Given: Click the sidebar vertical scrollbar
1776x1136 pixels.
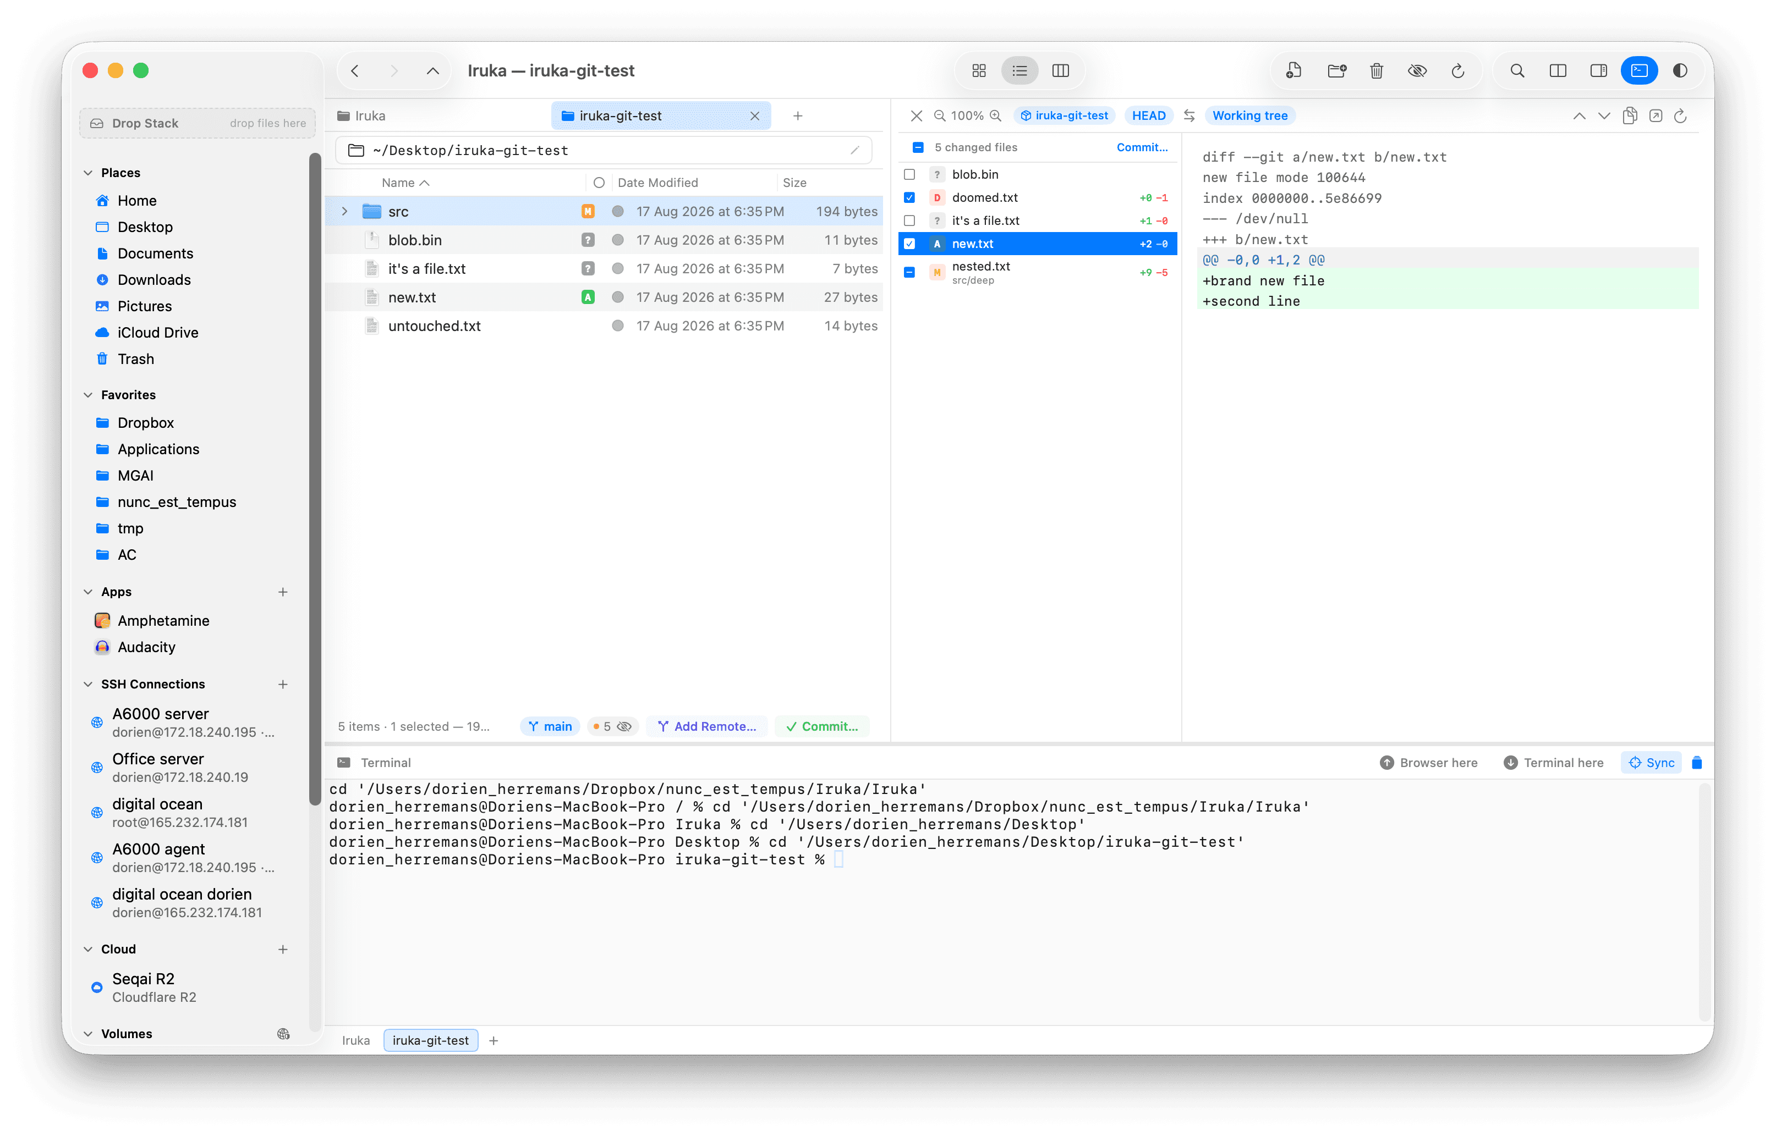Looking at the screenshot, I should pos(315,479).
